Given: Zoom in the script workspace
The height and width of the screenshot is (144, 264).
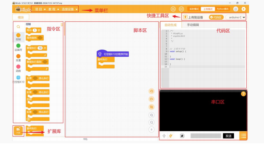Looking at the screenshot, I should click(151, 115).
